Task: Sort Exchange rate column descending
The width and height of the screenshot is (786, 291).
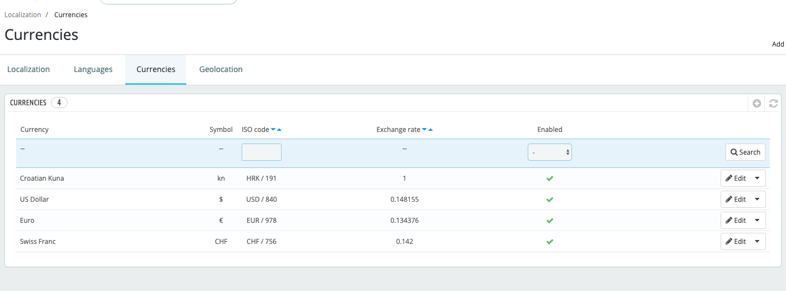Action: pyautogui.click(x=425, y=130)
